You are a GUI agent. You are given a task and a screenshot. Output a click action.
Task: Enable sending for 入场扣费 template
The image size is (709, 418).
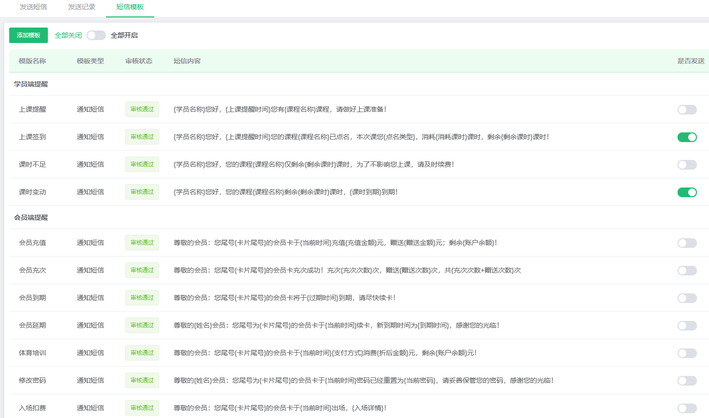pyautogui.click(x=687, y=407)
